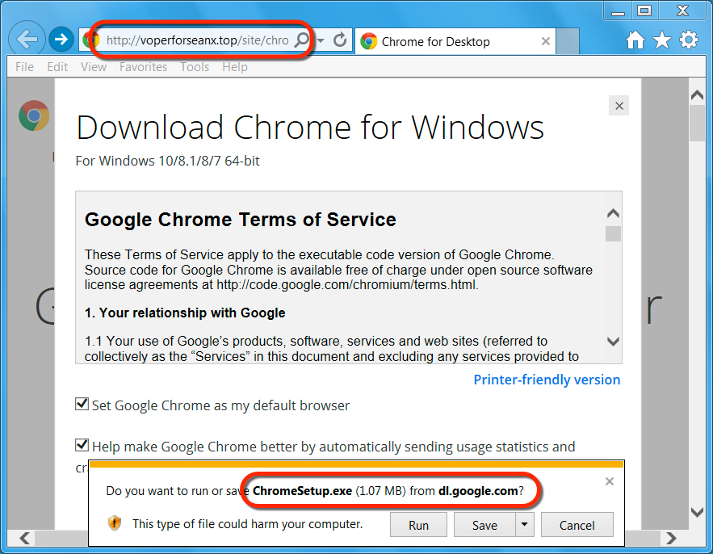
Task: Open the Tools gear icon
Action: (x=689, y=40)
